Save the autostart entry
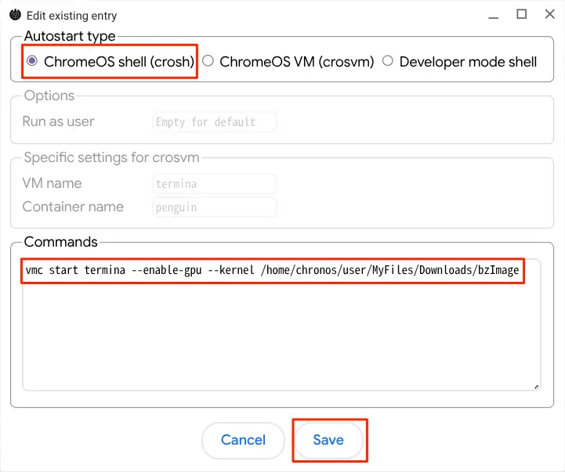 (x=328, y=440)
